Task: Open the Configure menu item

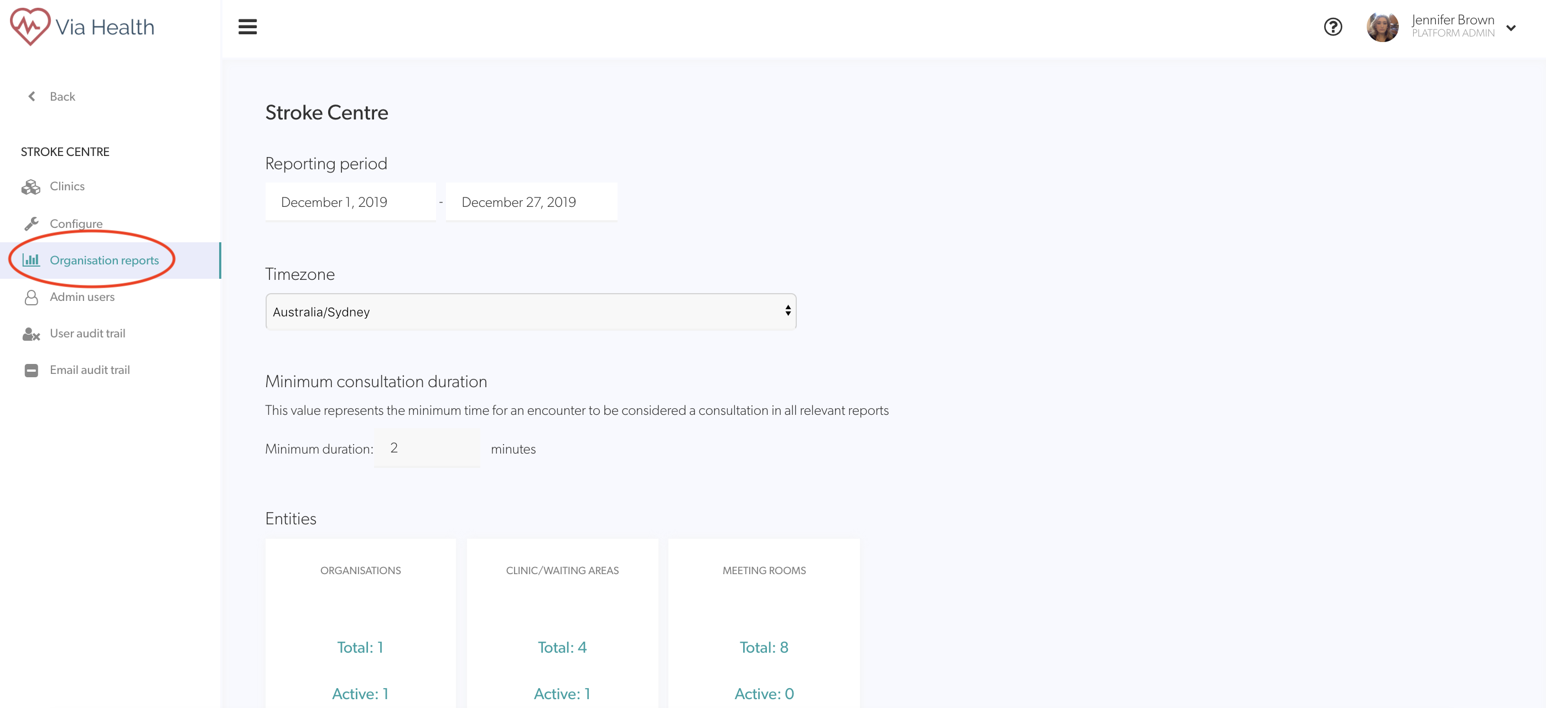Action: click(76, 223)
